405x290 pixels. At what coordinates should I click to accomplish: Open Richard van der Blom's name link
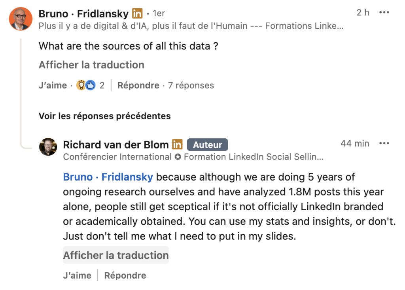click(116, 145)
